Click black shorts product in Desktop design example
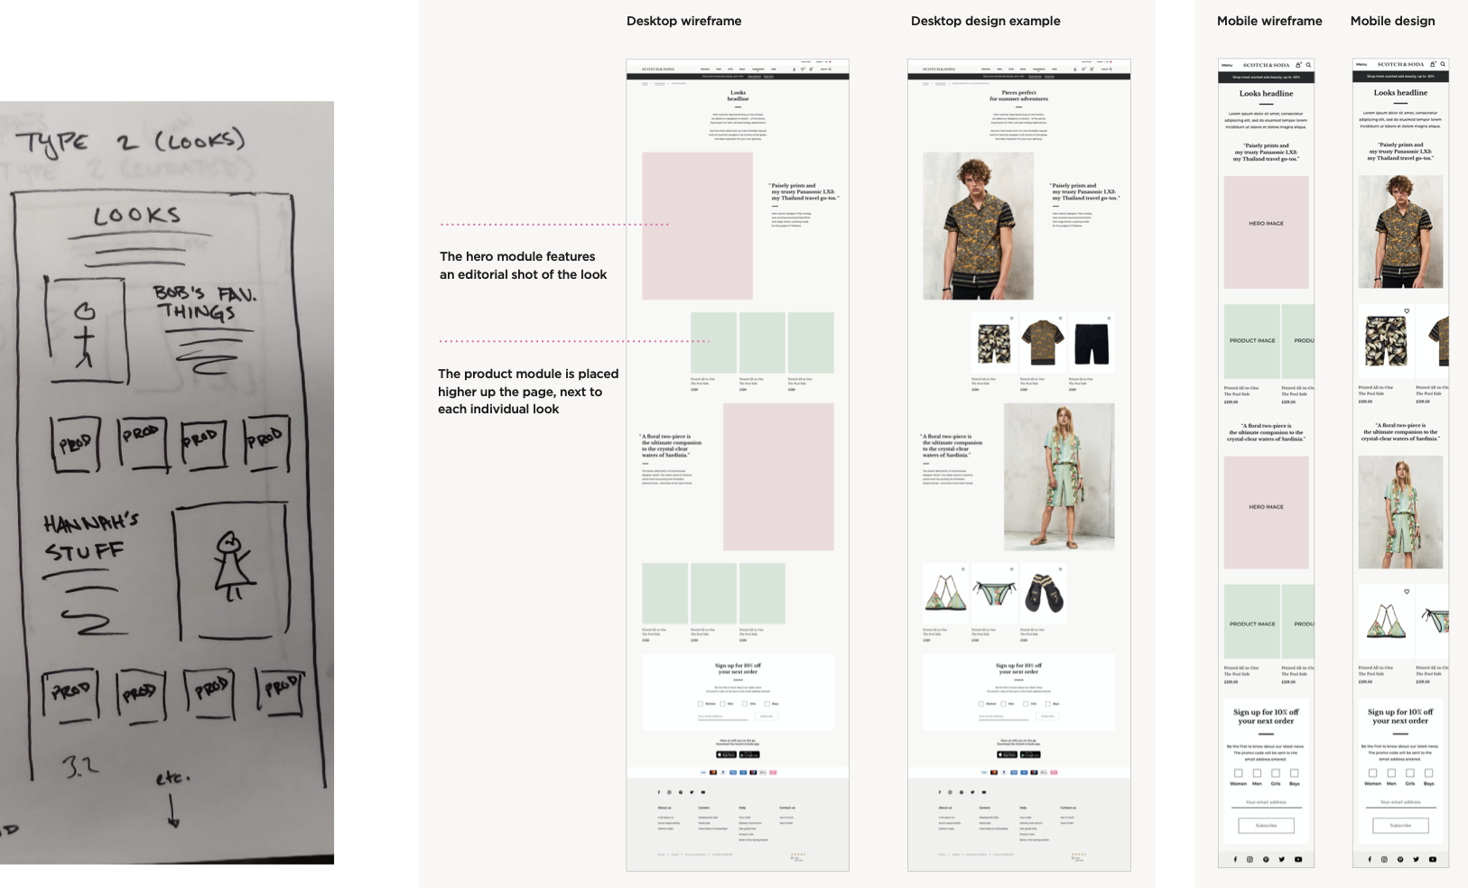This screenshot has height=888, width=1468. (1092, 343)
